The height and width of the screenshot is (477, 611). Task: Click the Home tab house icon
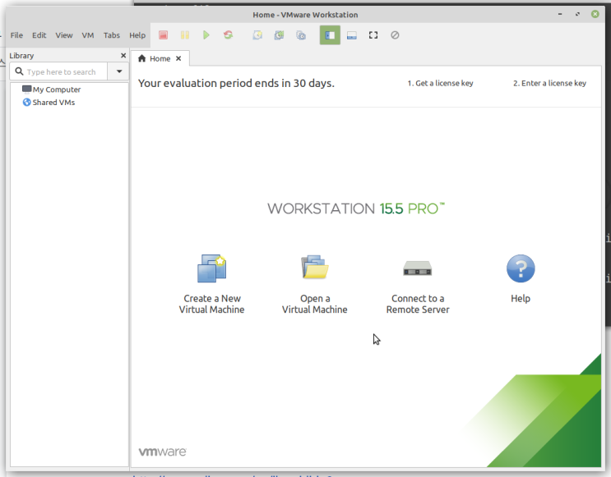coord(141,58)
